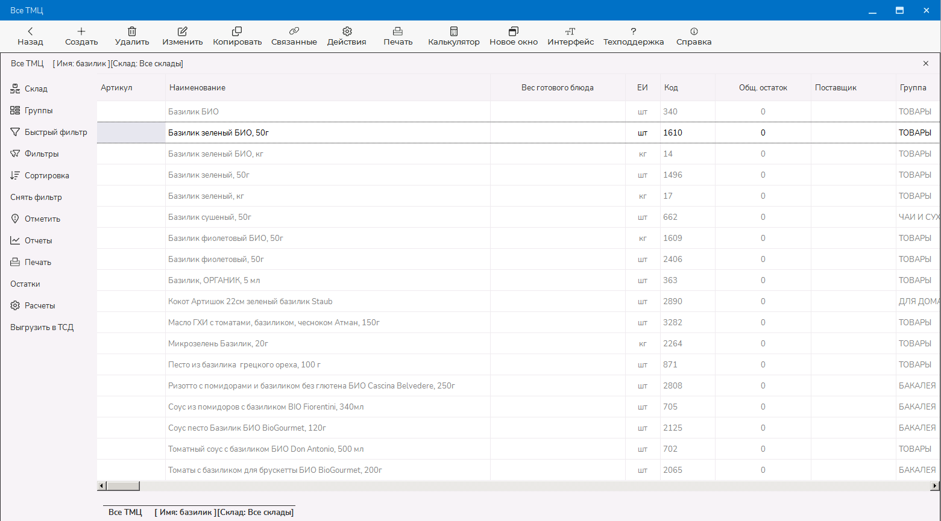Select row Томатный соус Don Antonio

coord(518,449)
